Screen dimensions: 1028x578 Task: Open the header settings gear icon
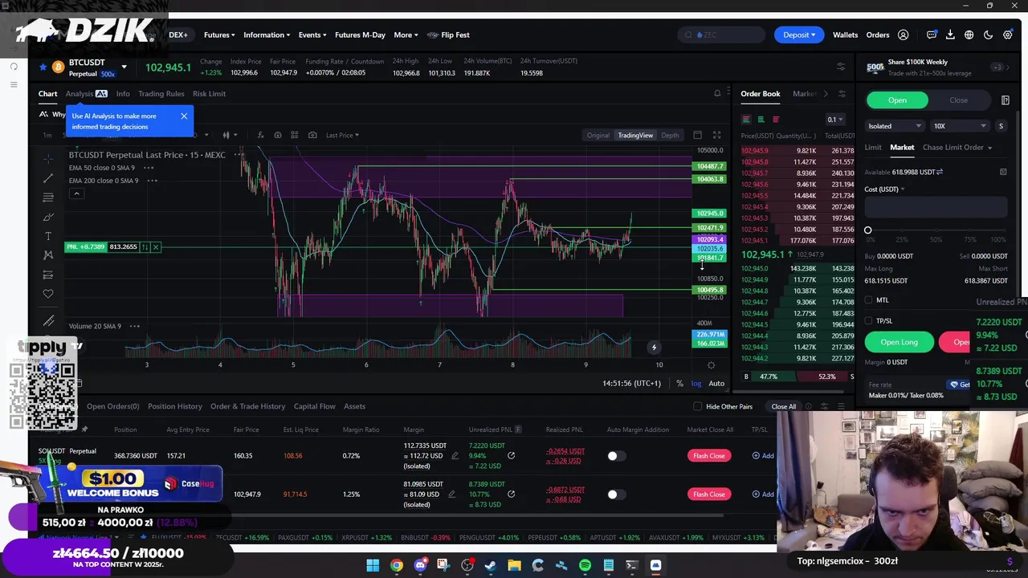[1008, 35]
